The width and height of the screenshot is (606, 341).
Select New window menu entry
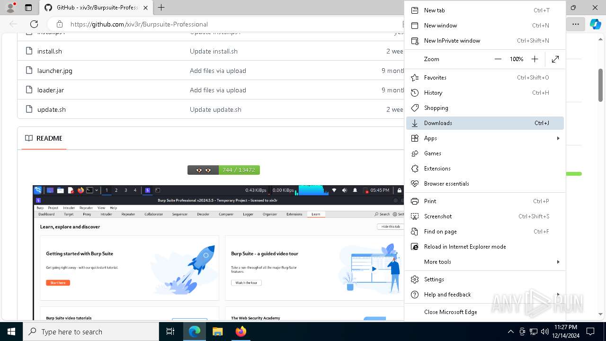point(485,26)
